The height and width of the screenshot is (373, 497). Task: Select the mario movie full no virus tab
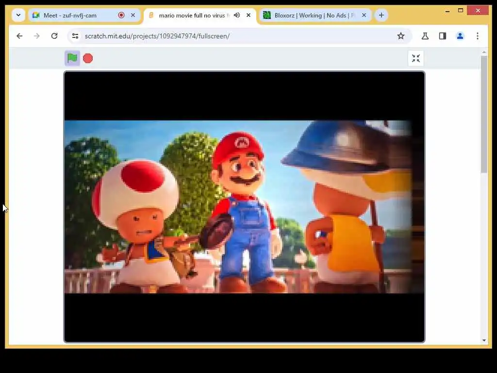pyautogui.click(x=199, y=15)
